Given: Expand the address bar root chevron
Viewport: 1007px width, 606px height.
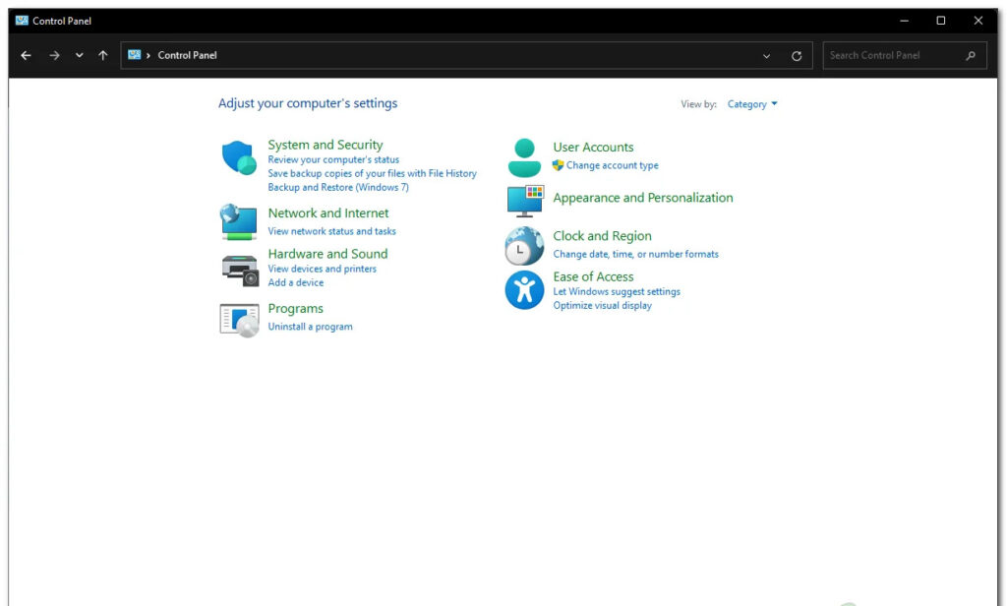Looking at the screenshot, I should tap(148, 55).
